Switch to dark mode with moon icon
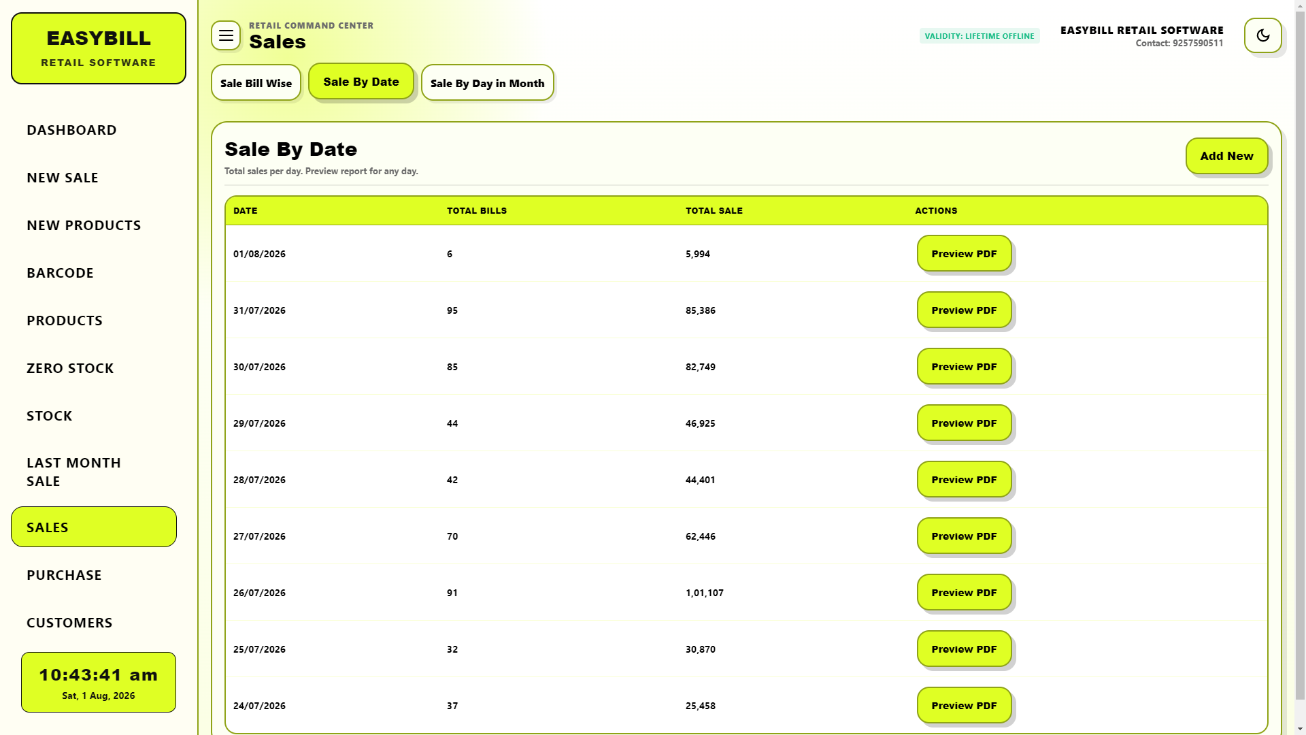The image size is (1306, 735). [1263, 35]
